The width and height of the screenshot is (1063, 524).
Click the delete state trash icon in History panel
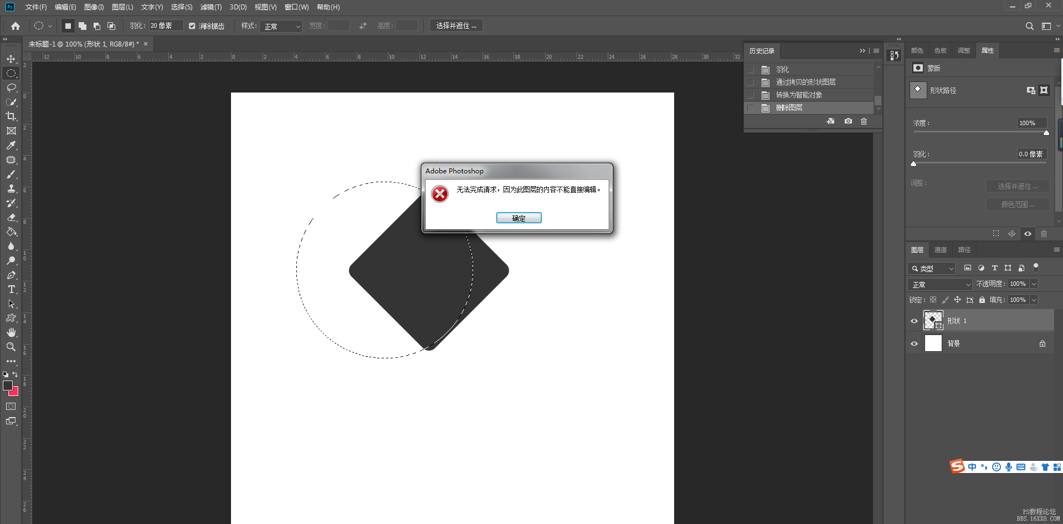point(864,121)
